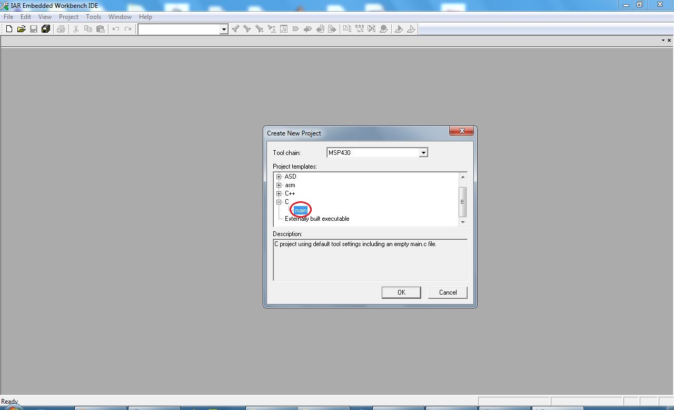Click the Description text box
Viewport: 674px width, 410px height.
370,260
